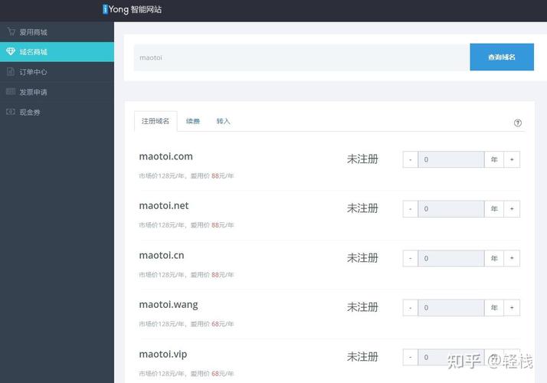The height and width of the screenshot is (383, 547).
Task: Click the years input for maotoi.com
Action: pyautogui.click(x=451, y=159)
